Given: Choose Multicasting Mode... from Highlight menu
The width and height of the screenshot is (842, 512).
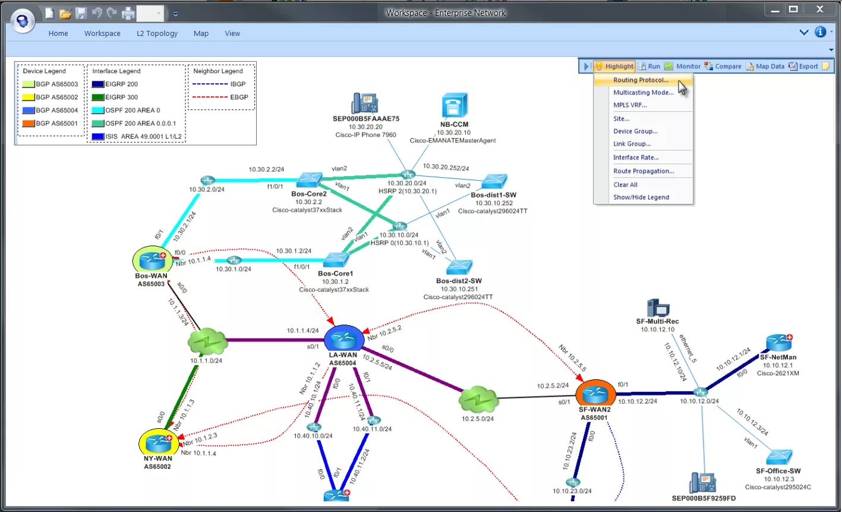Looking at the screenshot, I should pyautogui.click(x=644, y=92).
